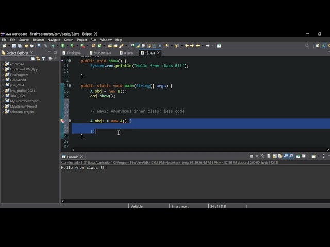This screenshot has width=330, height=247.
Task: Click the Forward navigation arrow
Action: tap(207, 46)
